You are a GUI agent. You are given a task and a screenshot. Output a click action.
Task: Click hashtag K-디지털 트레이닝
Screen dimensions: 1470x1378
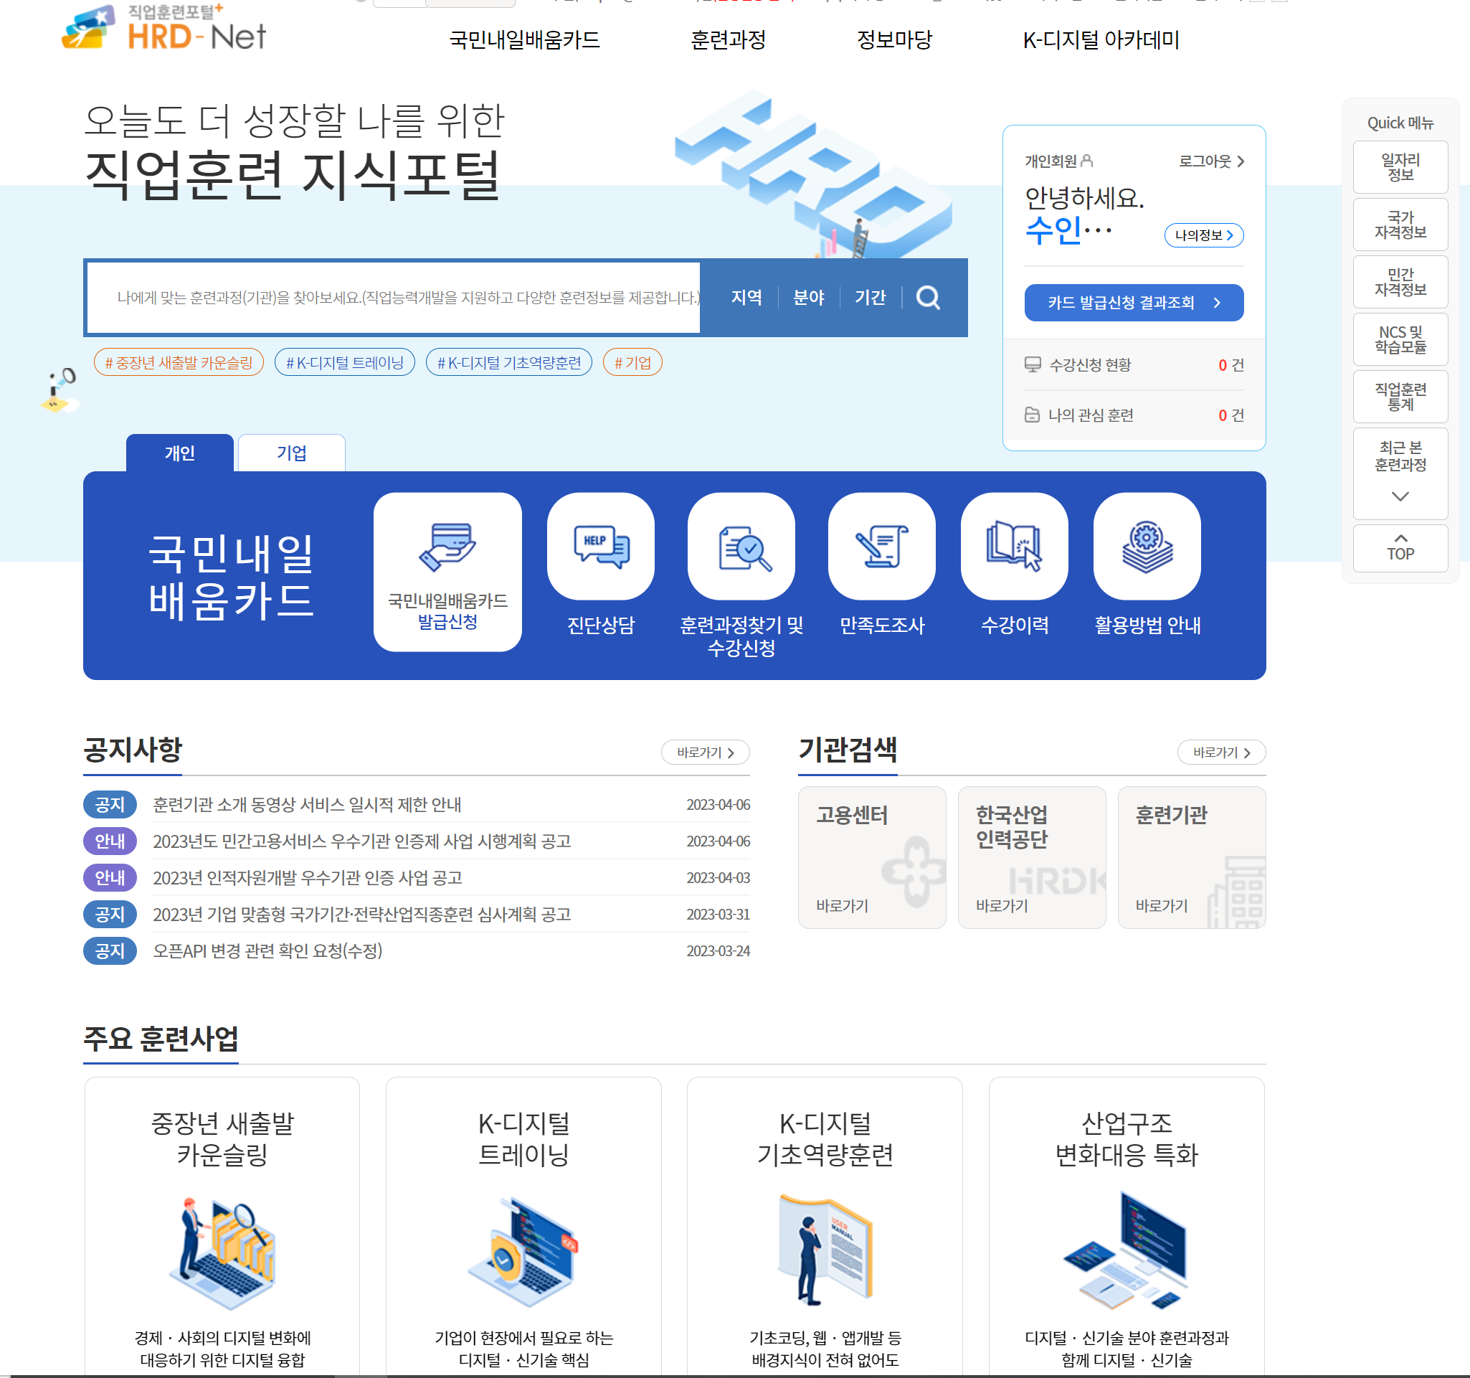[x=345, y=362]
